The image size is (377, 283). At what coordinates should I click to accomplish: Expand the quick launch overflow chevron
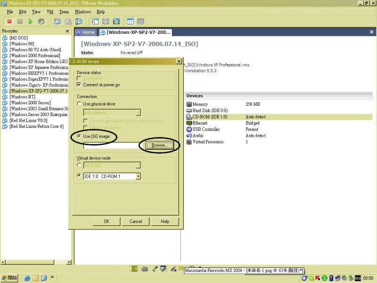point(52,277)
